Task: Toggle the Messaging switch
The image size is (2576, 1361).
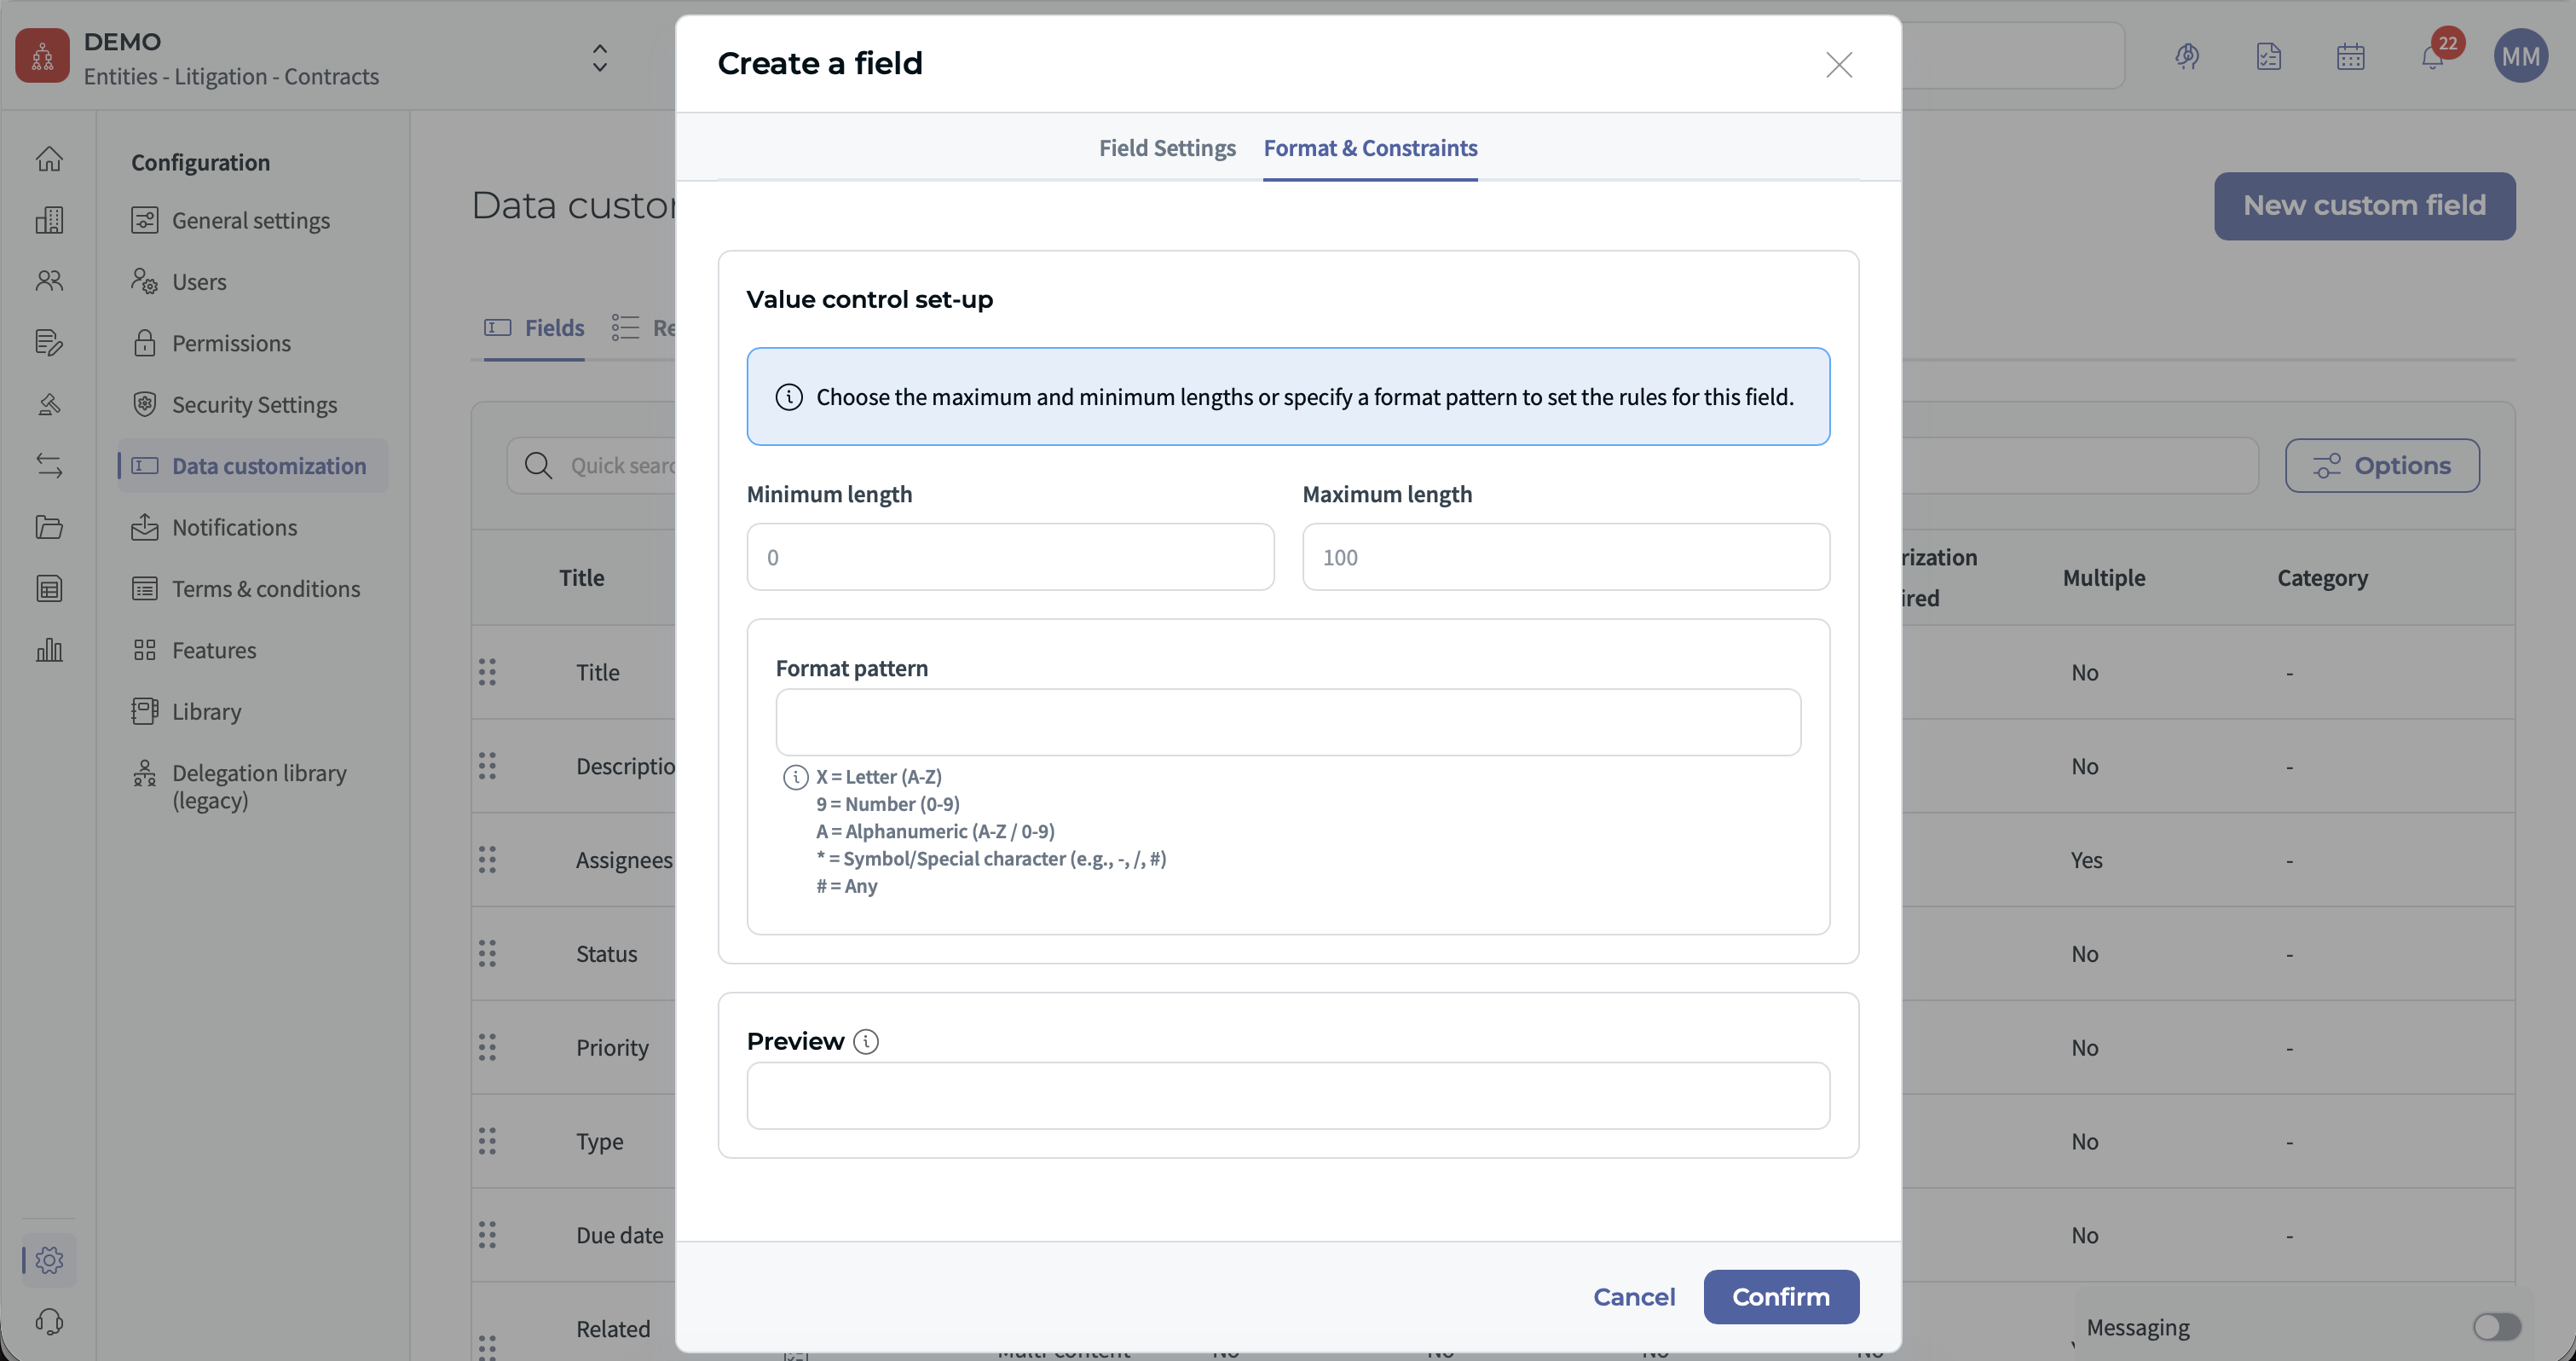Action: tap(2496, 1327)
